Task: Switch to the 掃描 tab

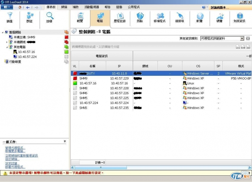Action: click(64, 7)
